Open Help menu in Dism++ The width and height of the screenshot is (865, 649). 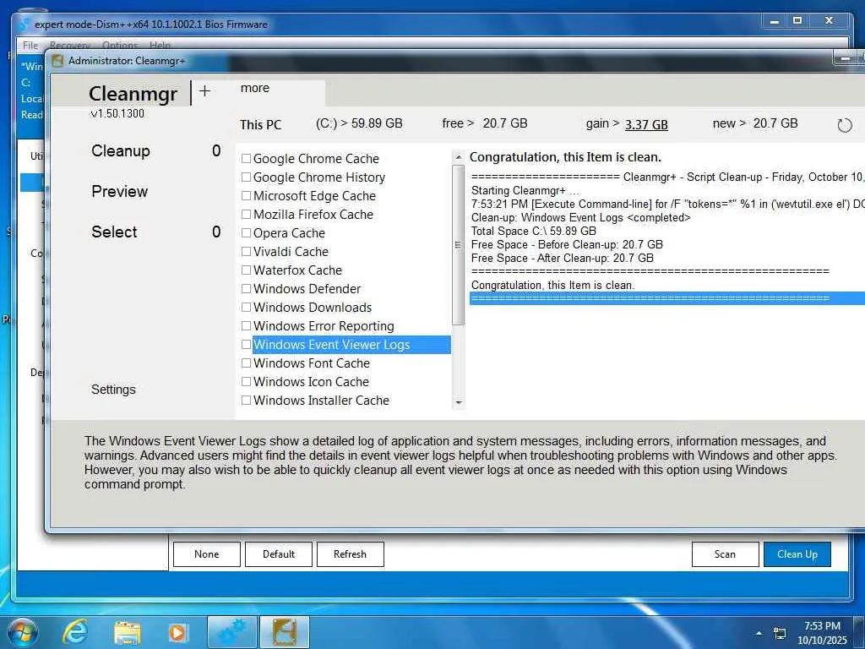(160, 46)
